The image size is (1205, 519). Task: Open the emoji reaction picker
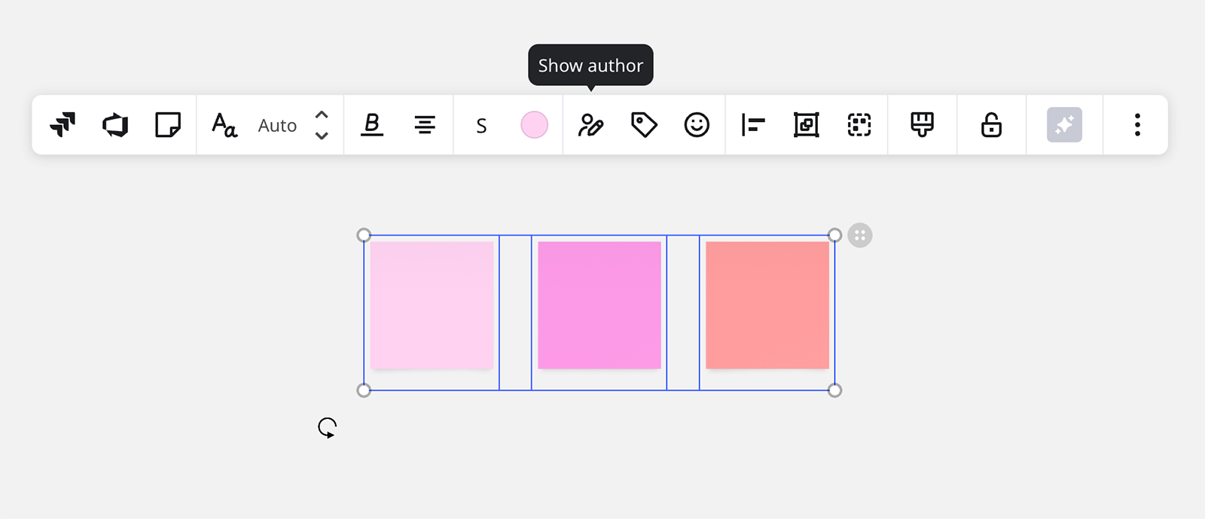(x=697, y=124)
